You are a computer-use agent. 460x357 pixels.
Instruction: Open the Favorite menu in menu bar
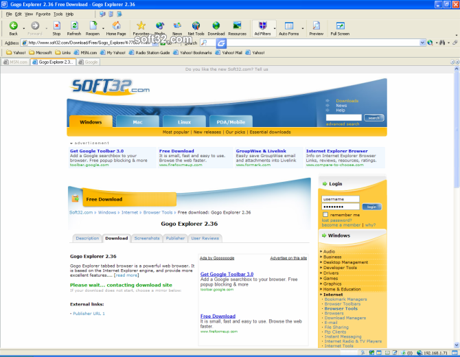click(x=43, y=14)
